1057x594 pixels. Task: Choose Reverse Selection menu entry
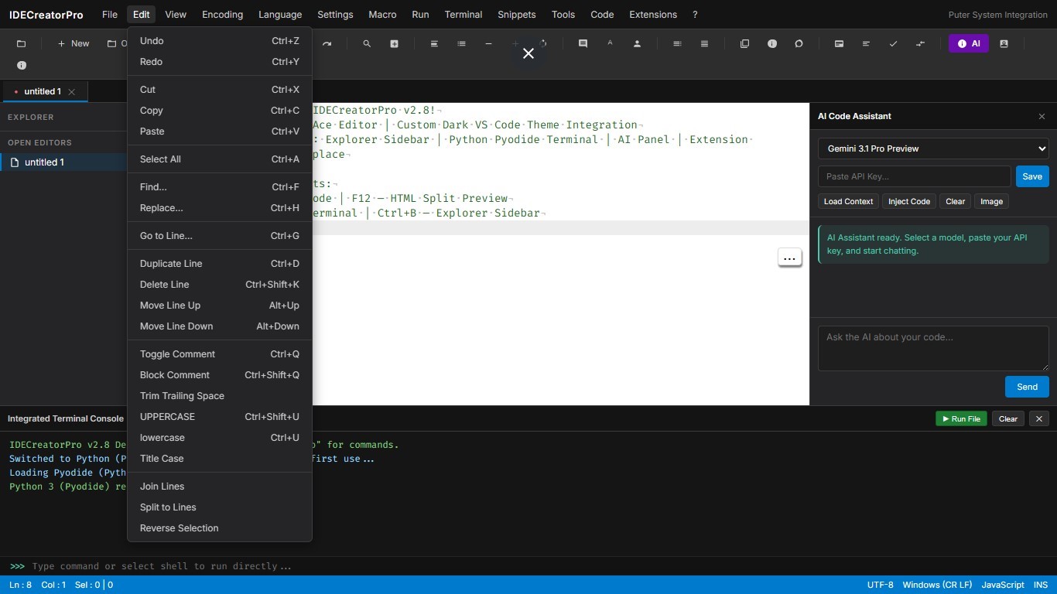point(220,528)
